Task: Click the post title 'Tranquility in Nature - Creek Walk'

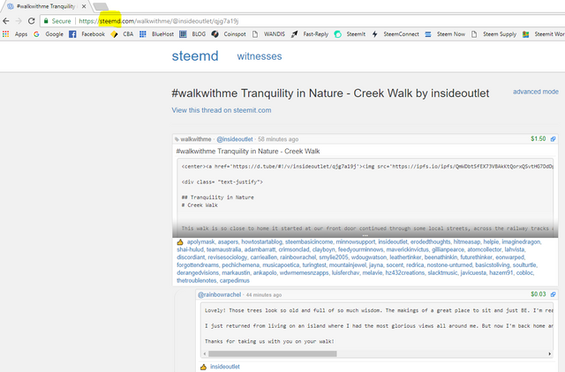Action: 248,152
